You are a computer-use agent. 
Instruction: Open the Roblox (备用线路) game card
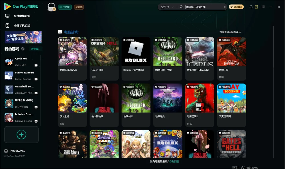tap(136, 59)
